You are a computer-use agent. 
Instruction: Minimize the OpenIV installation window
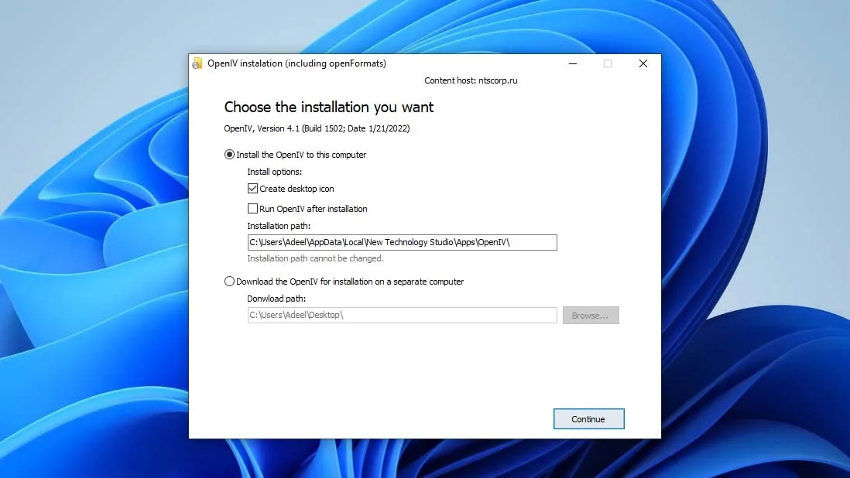[573, 63]
